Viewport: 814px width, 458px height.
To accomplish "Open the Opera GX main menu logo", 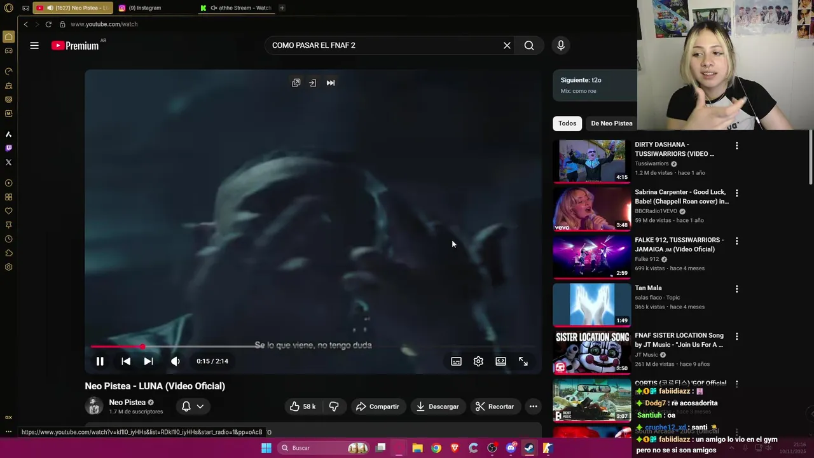I will [8, 8].
